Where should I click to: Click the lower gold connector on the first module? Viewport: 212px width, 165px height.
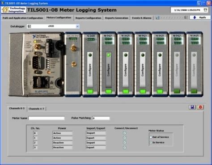pyautogui.click(x=74, y=64)
